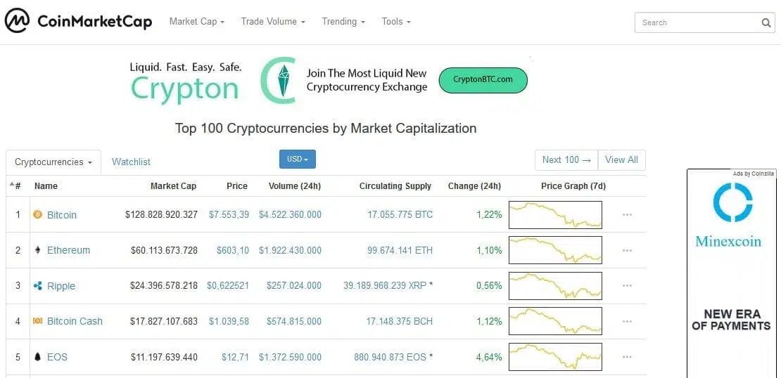The height and width of the screenshot is (378, 781).
Task: Click the search magnifier icon
Action: (x=766, y=22)
